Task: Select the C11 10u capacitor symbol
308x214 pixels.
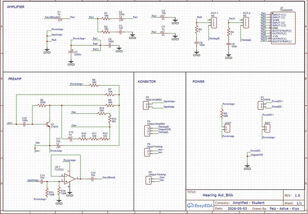Action: (x=57, y=145)
